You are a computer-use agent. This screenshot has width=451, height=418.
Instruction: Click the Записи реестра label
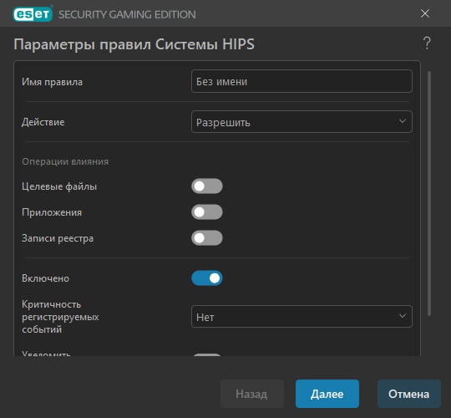coord(58,238)
